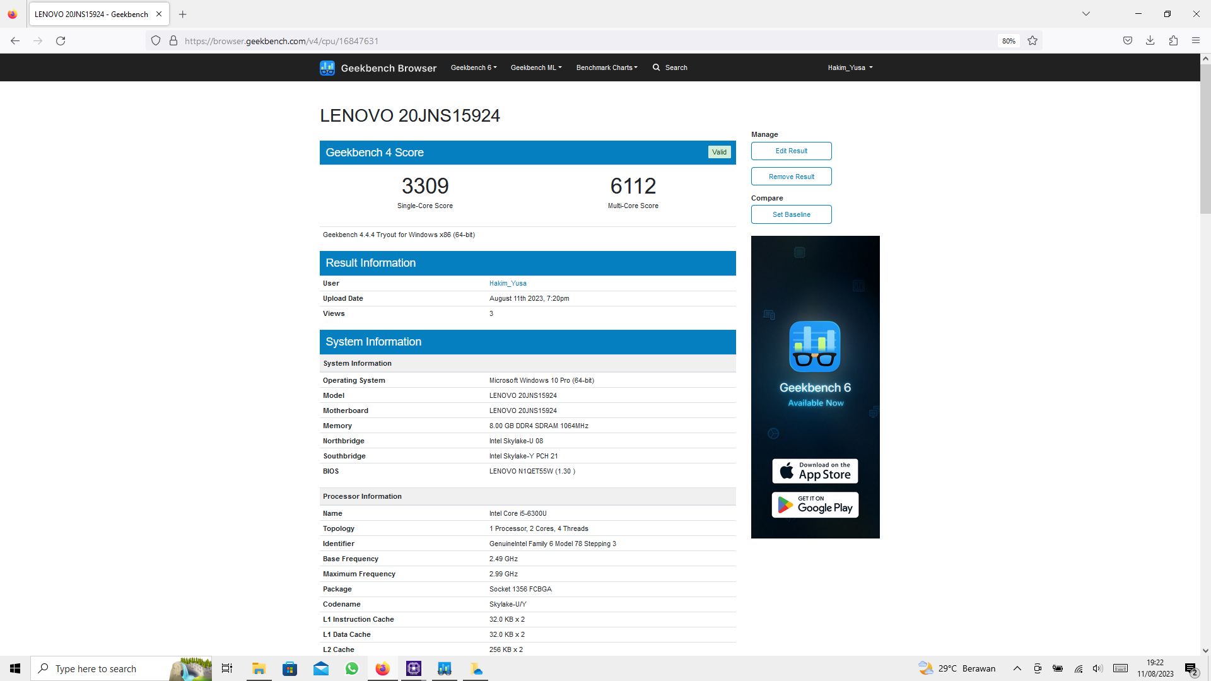Open the Geekbench app icon in taskbar
This screenshot has height=681, width=1211.
pos(445,668)
